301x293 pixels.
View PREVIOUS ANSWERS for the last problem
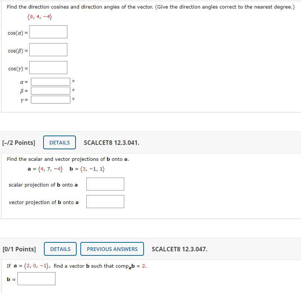coord(112,249)
